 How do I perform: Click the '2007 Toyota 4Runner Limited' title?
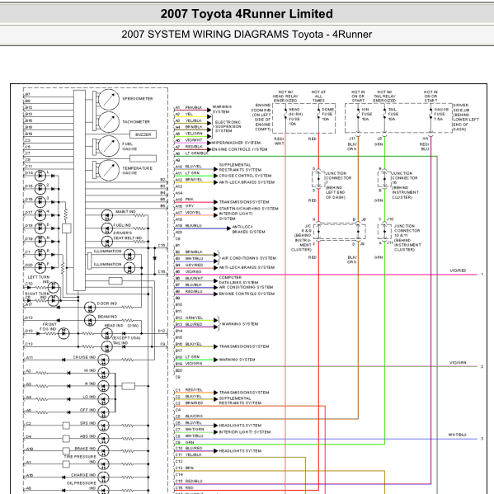pos(247,14)
